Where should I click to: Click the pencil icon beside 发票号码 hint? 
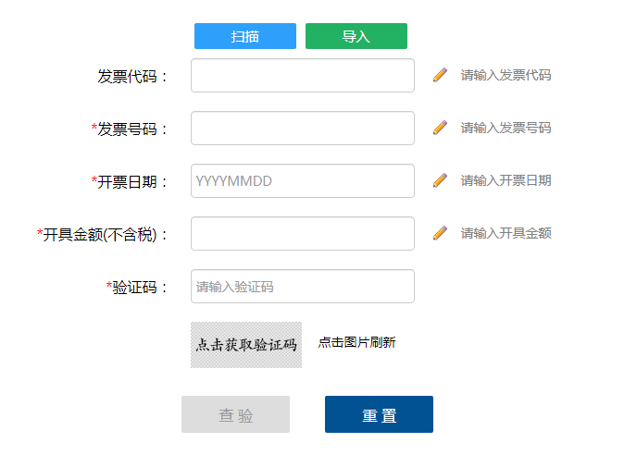pos(440,128)
